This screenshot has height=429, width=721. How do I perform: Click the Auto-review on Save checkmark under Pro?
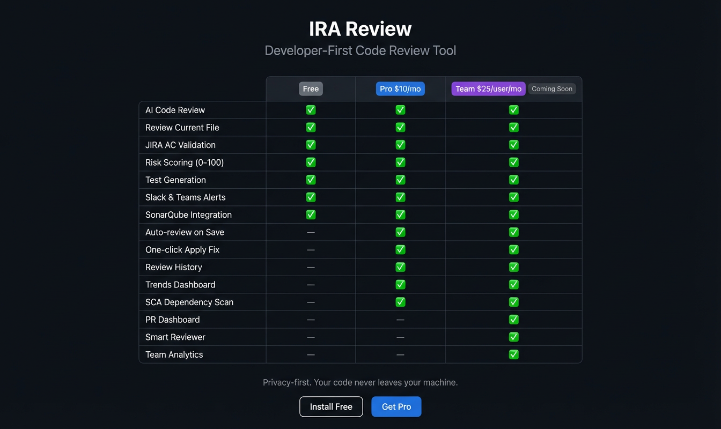click(x=400, y=232)
